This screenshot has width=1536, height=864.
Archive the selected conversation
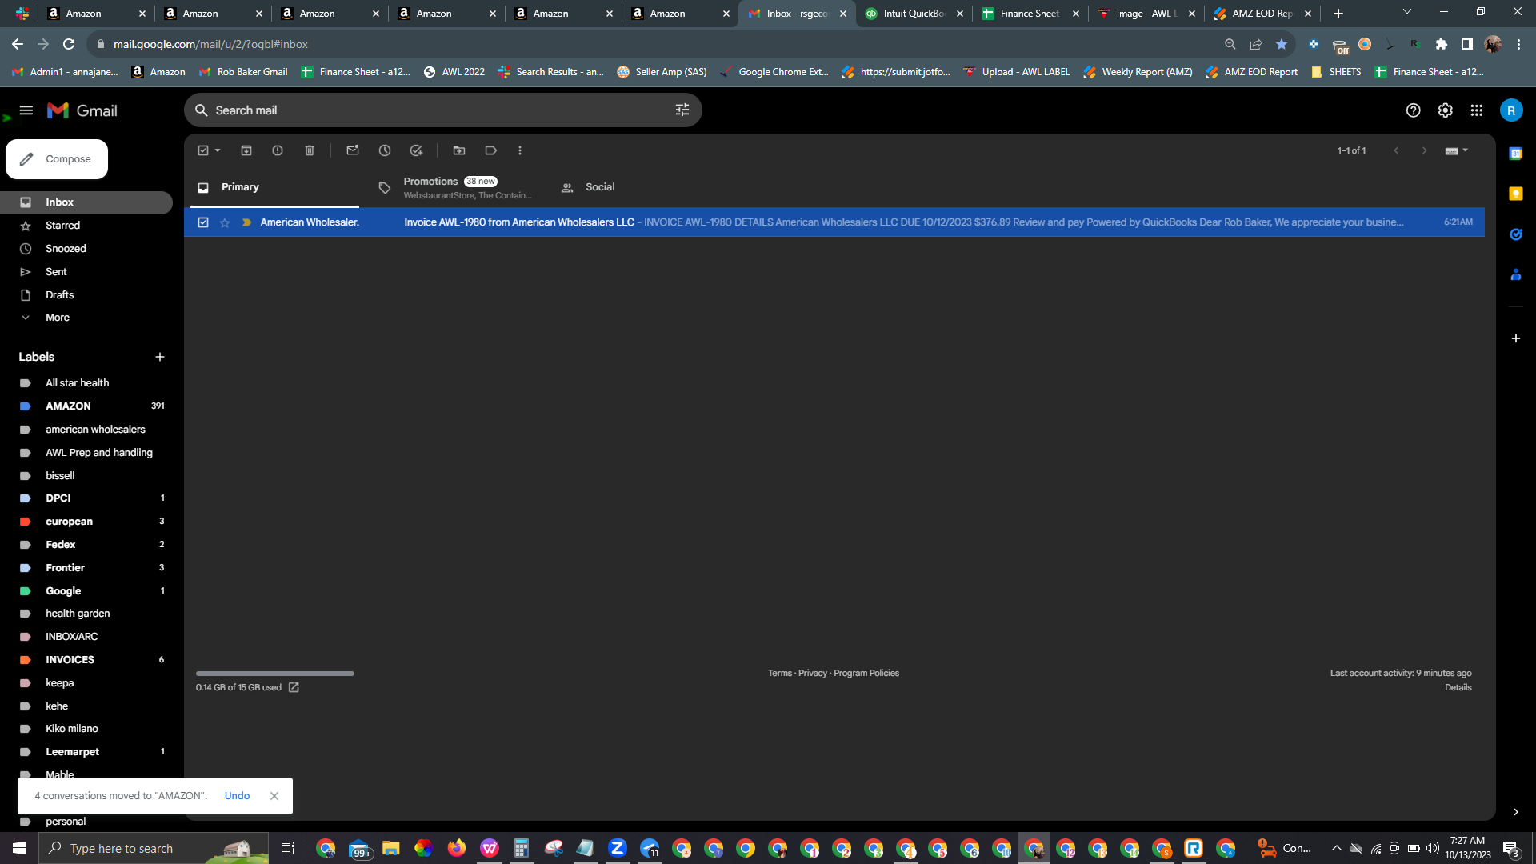(246, 150)
